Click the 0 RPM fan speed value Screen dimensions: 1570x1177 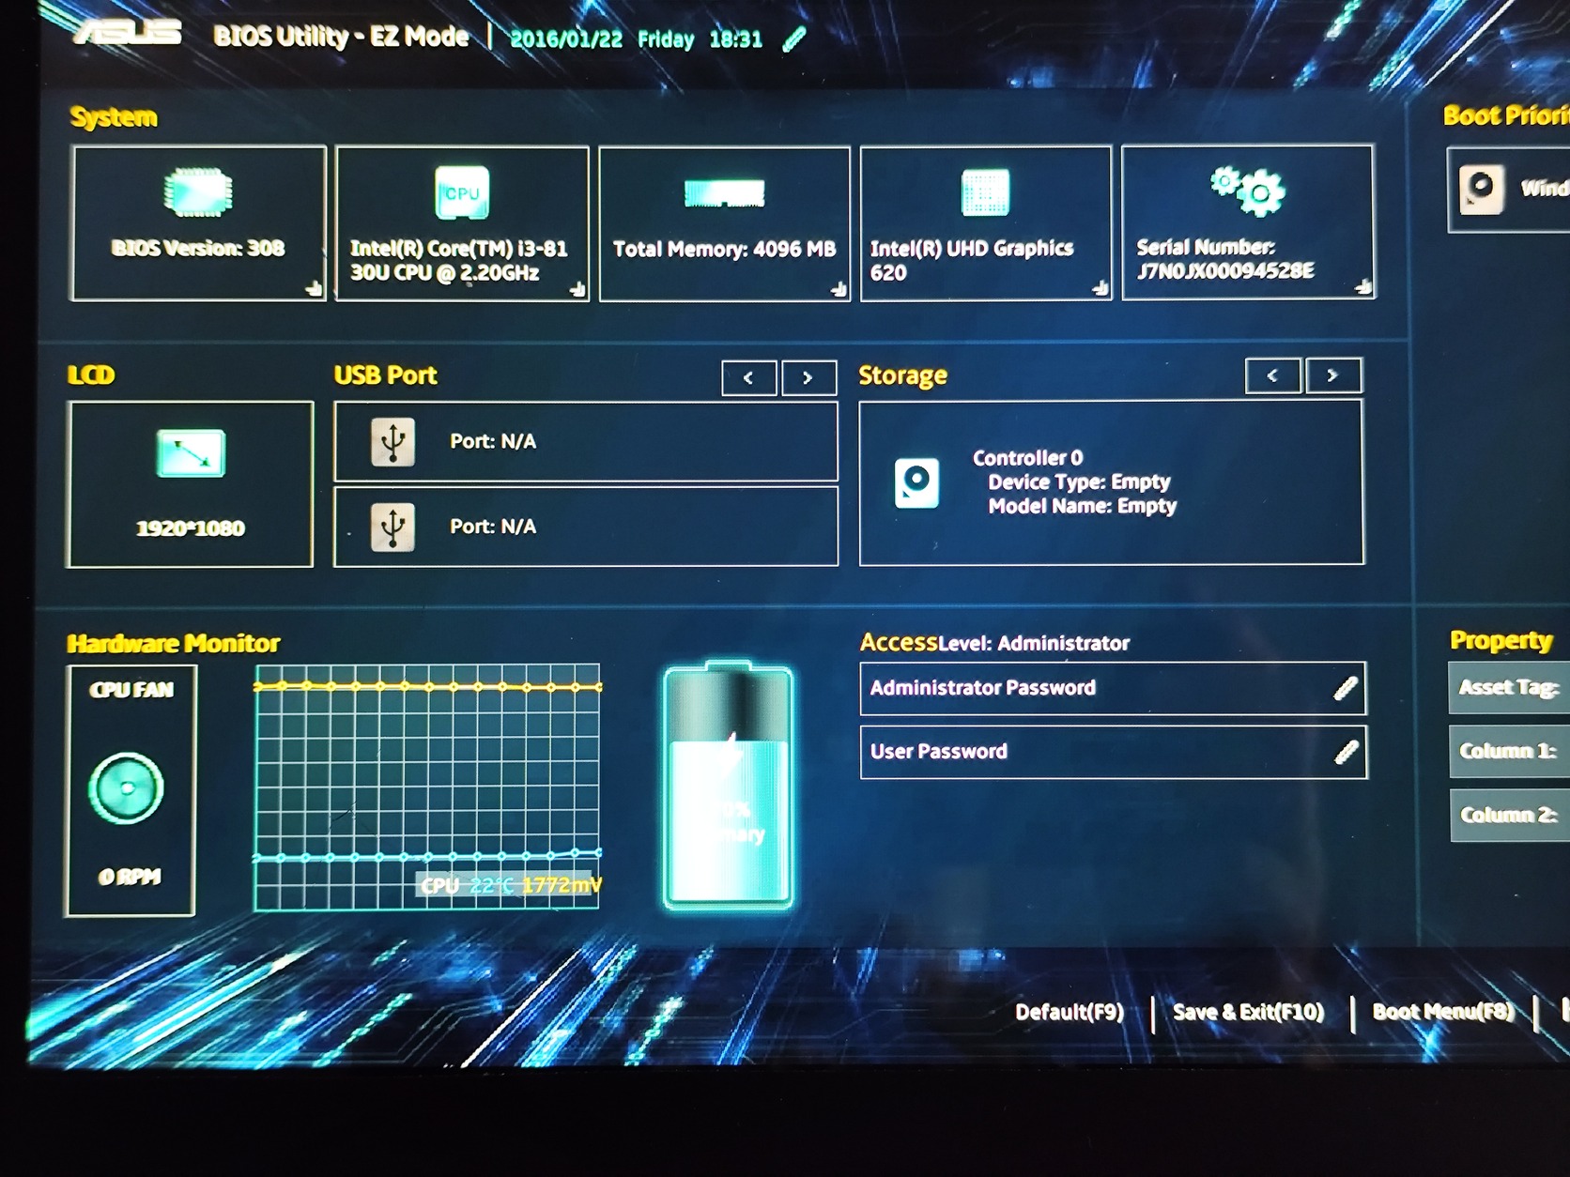(131, 877)
